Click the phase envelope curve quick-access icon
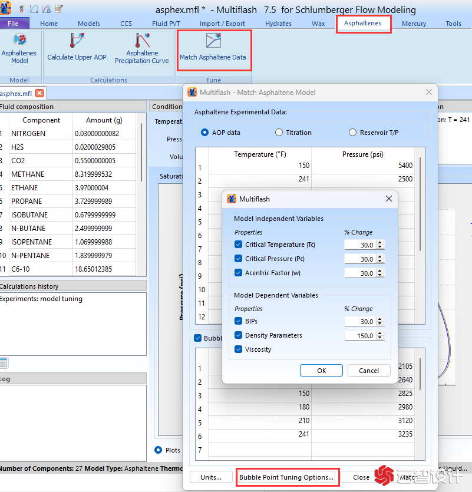 click(x=34, y=9)
